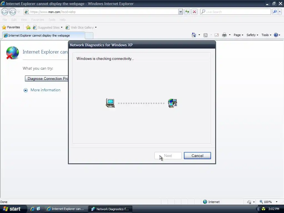Switch to Network Diagnostics taskbar button

(110, 209)
